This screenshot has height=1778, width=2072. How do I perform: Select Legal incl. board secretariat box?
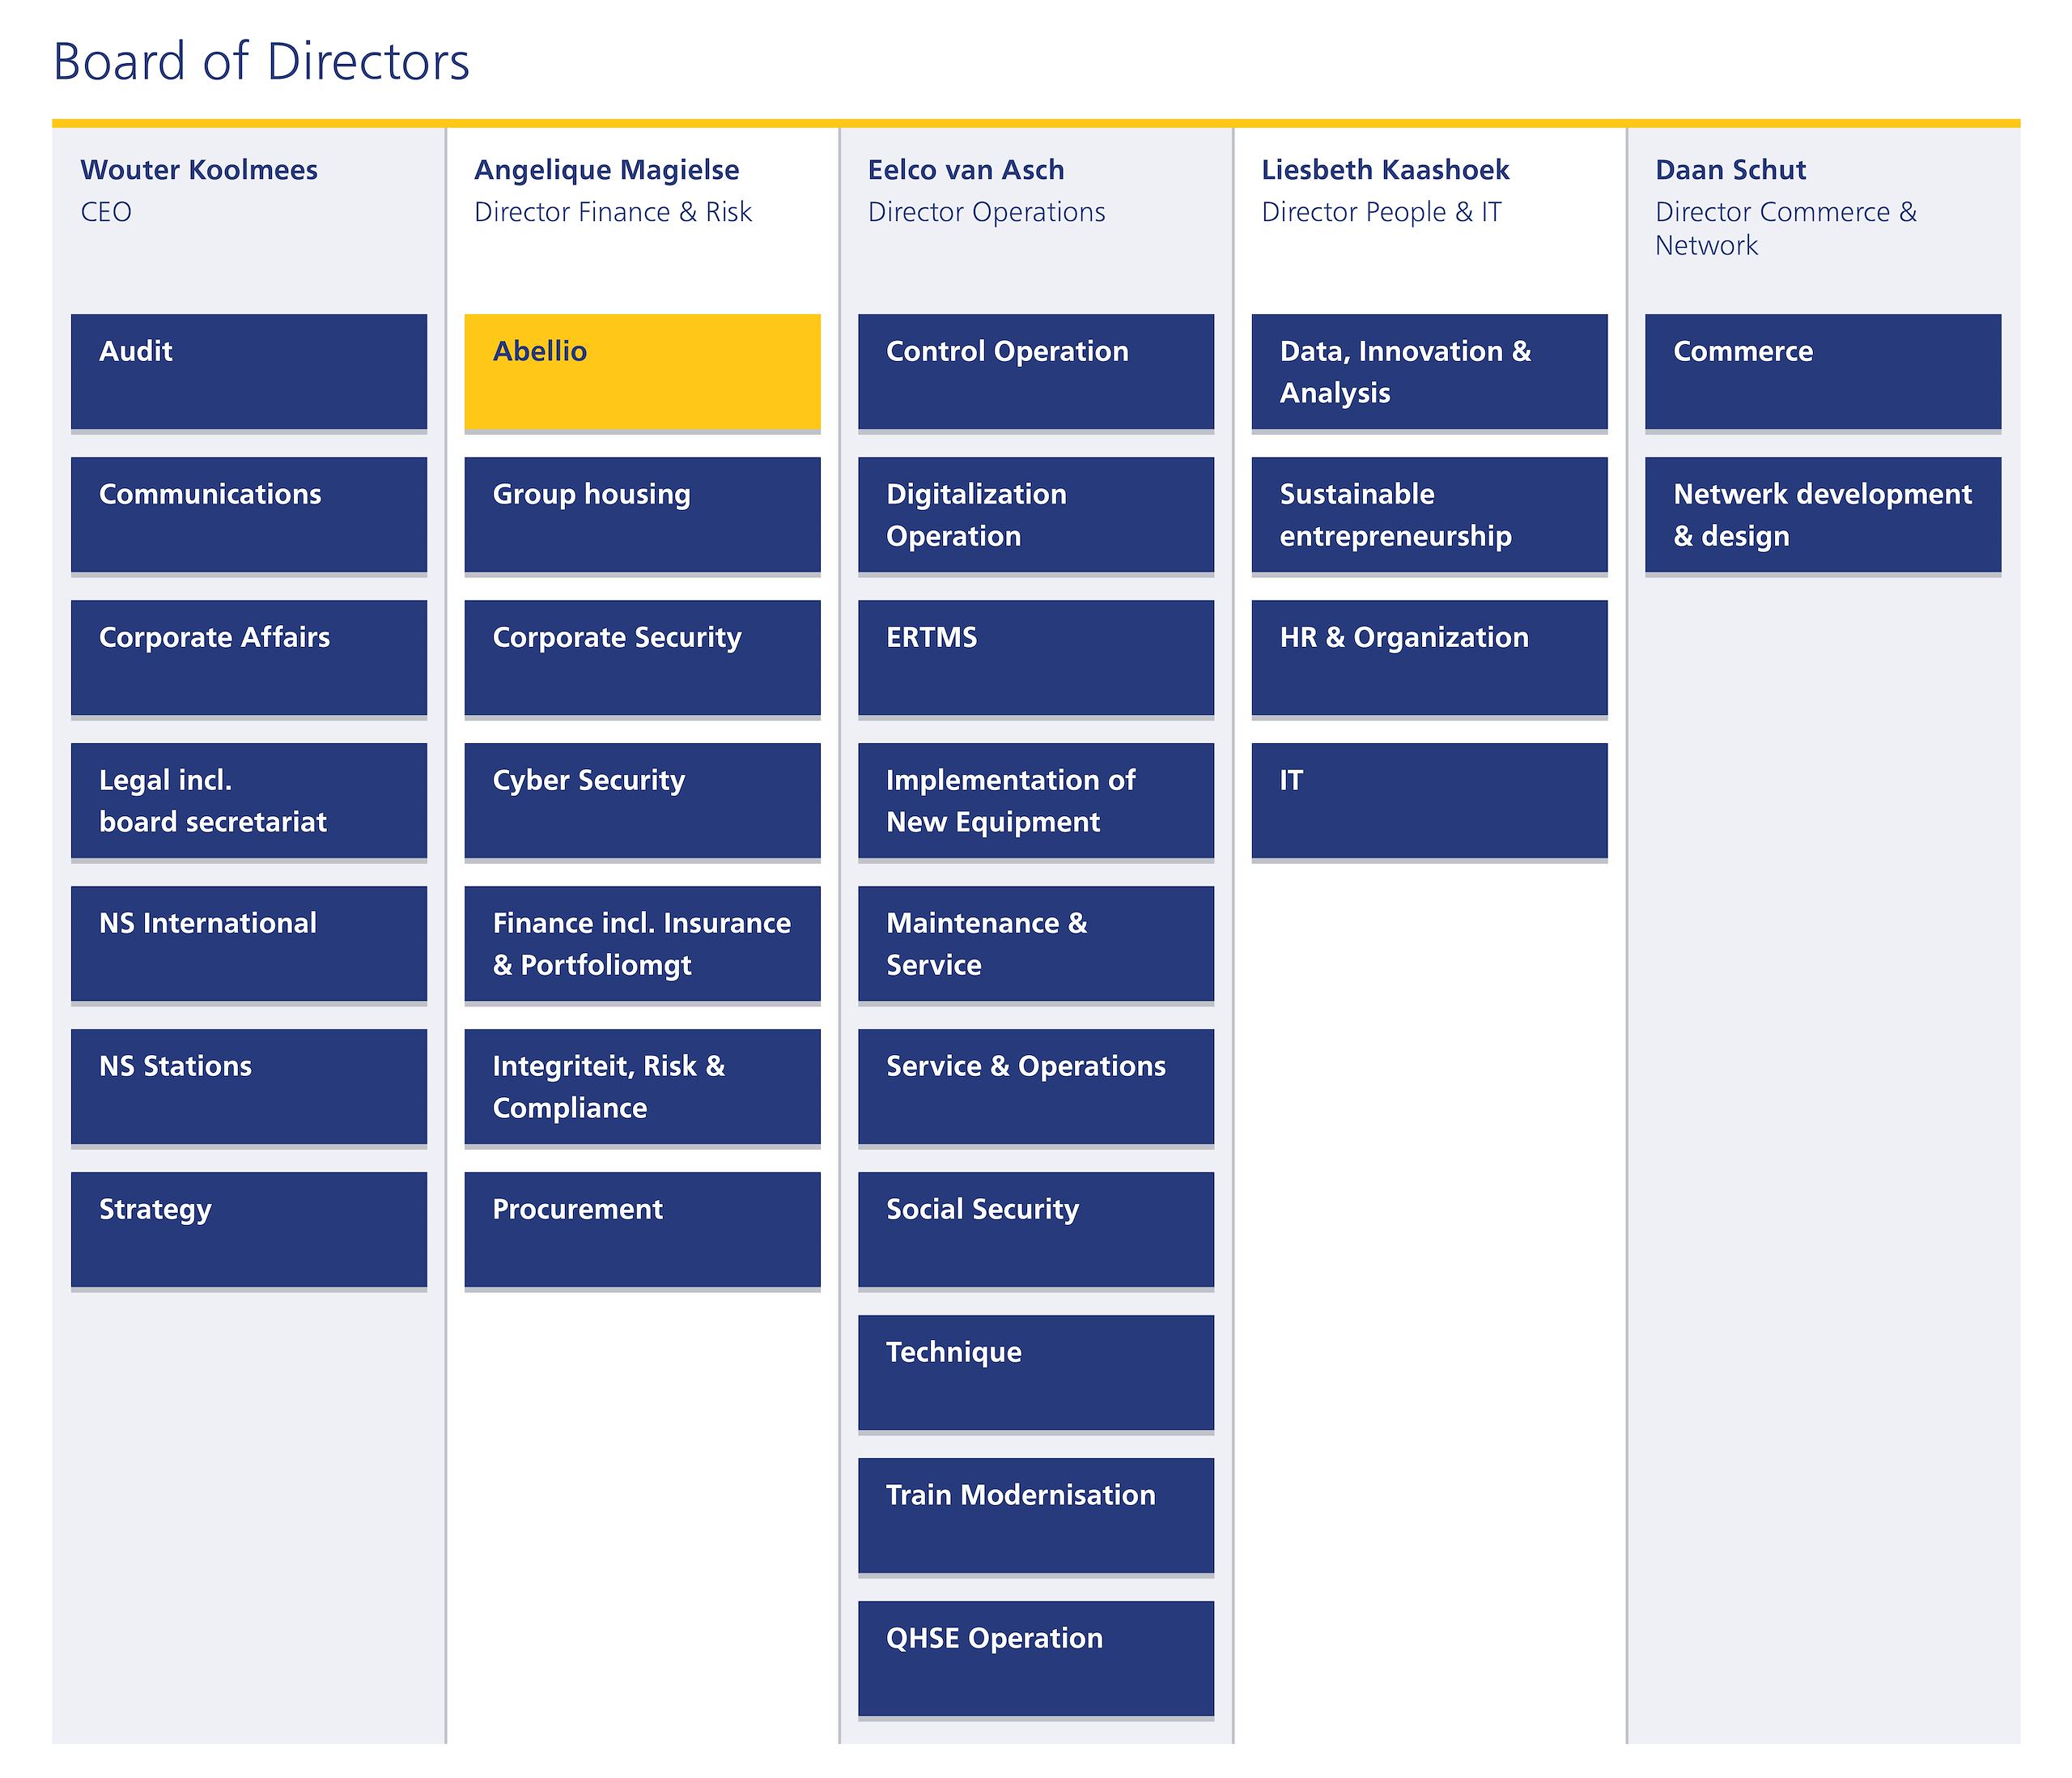click(x=248, y=801)
